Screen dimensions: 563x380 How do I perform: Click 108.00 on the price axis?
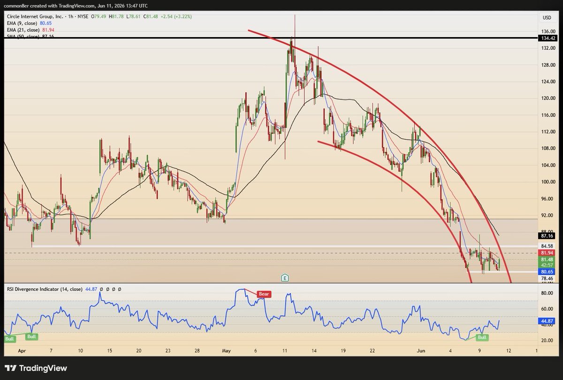tap(548, 148)
